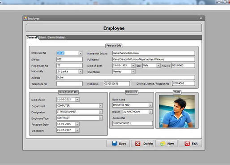
Task: Click the Employee window title icon
Action: click(25, 18)
